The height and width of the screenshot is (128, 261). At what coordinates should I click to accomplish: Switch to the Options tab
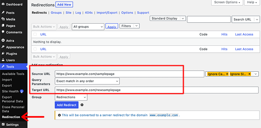tap(127, 13)
